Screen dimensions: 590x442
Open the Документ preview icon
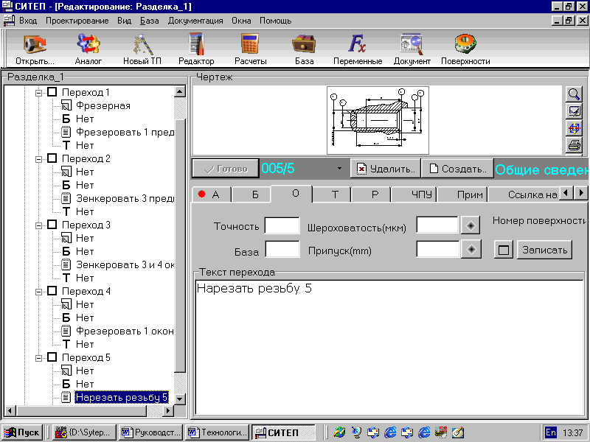click(x=412, y=49)
